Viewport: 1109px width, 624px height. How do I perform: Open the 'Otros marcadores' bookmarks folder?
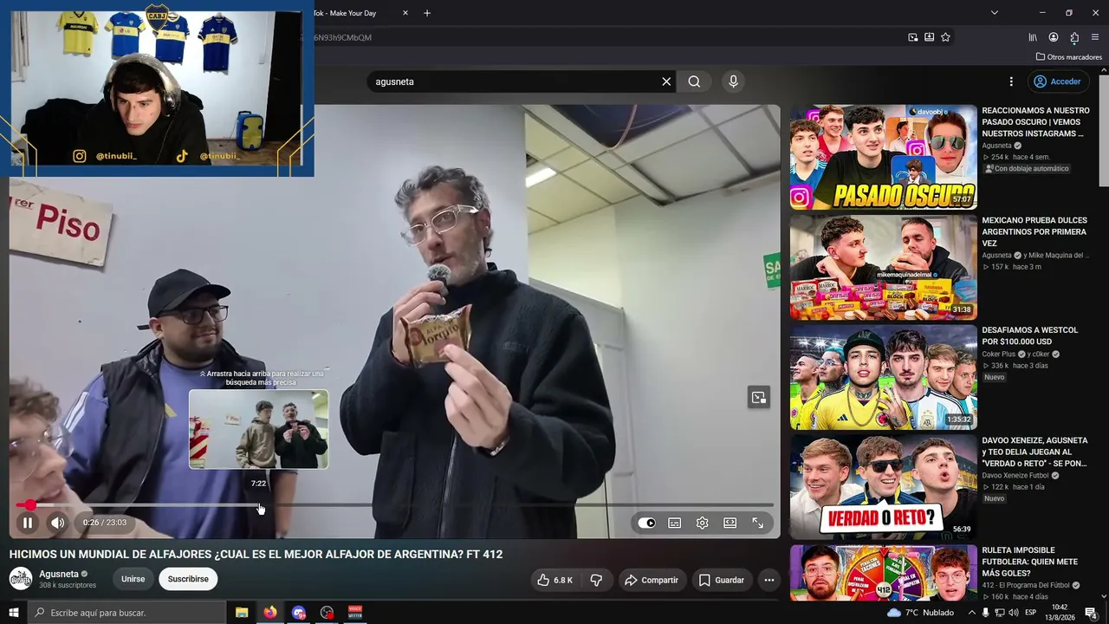(1069, 57)
